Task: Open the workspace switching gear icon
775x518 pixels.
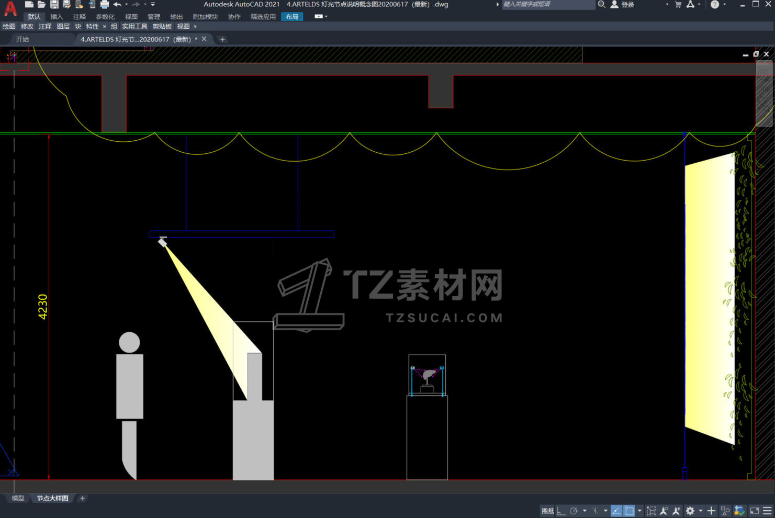Action: point(690,511)
